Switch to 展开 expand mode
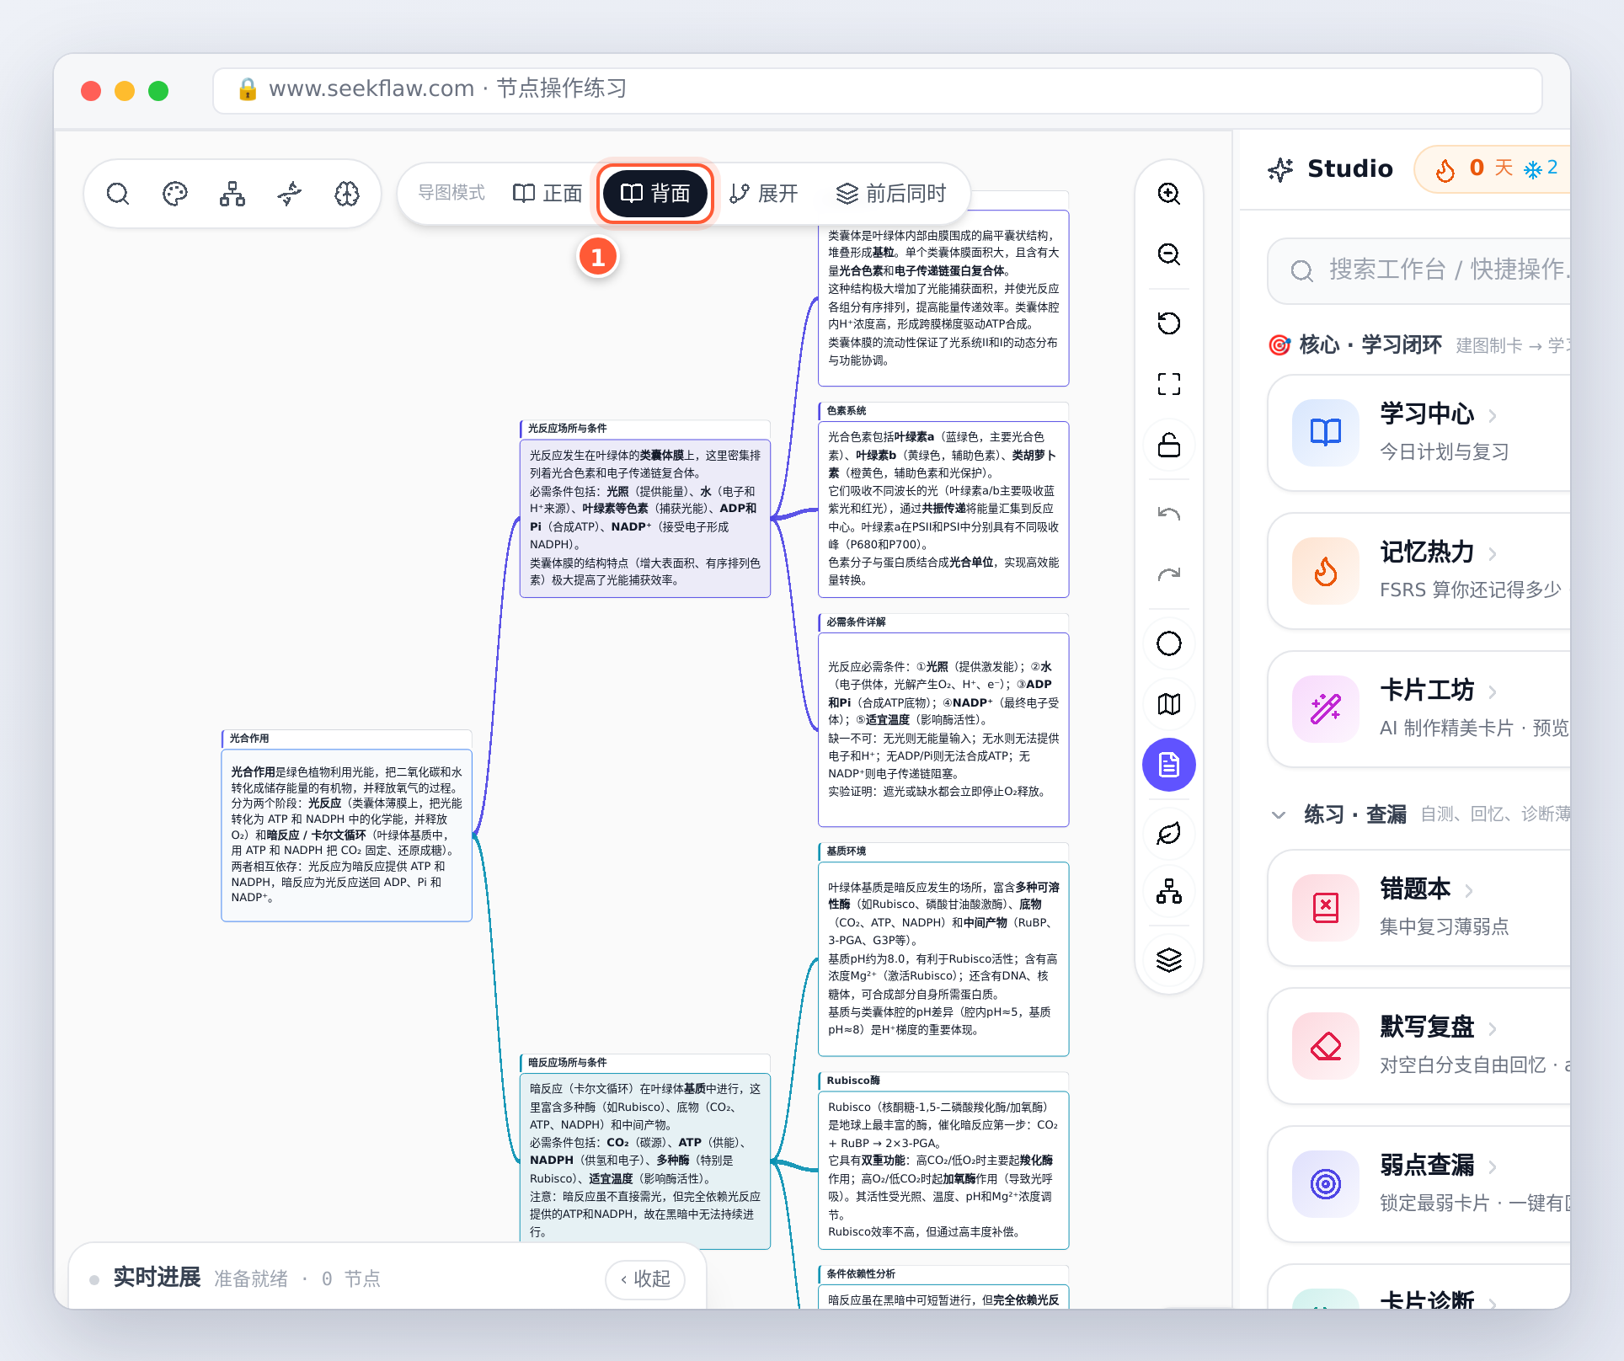 tap(763, 194)
